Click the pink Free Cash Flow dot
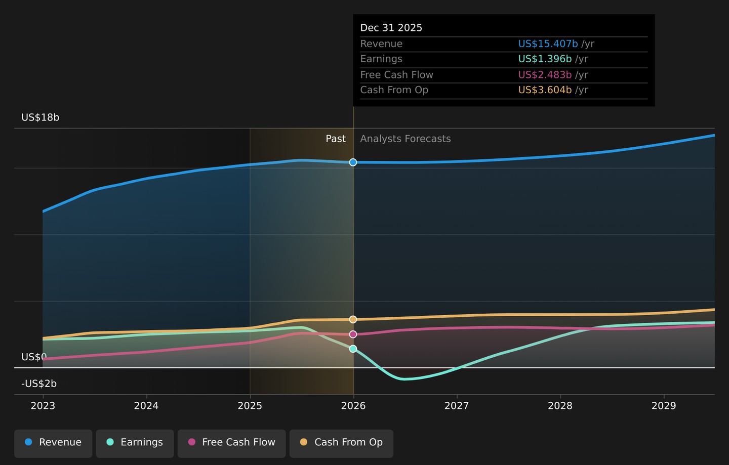Image resolution: width=729 pixels, height=465 pixels. [x=192, y=442]
